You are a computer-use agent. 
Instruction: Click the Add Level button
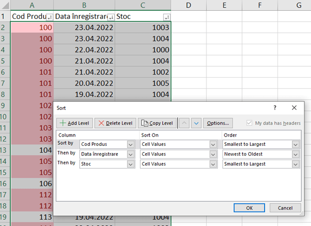click(75, 123)
